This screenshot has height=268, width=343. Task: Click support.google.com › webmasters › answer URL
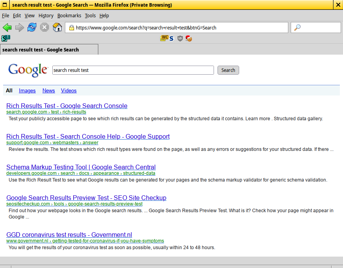pyautogui.click(x=52, y=143)
